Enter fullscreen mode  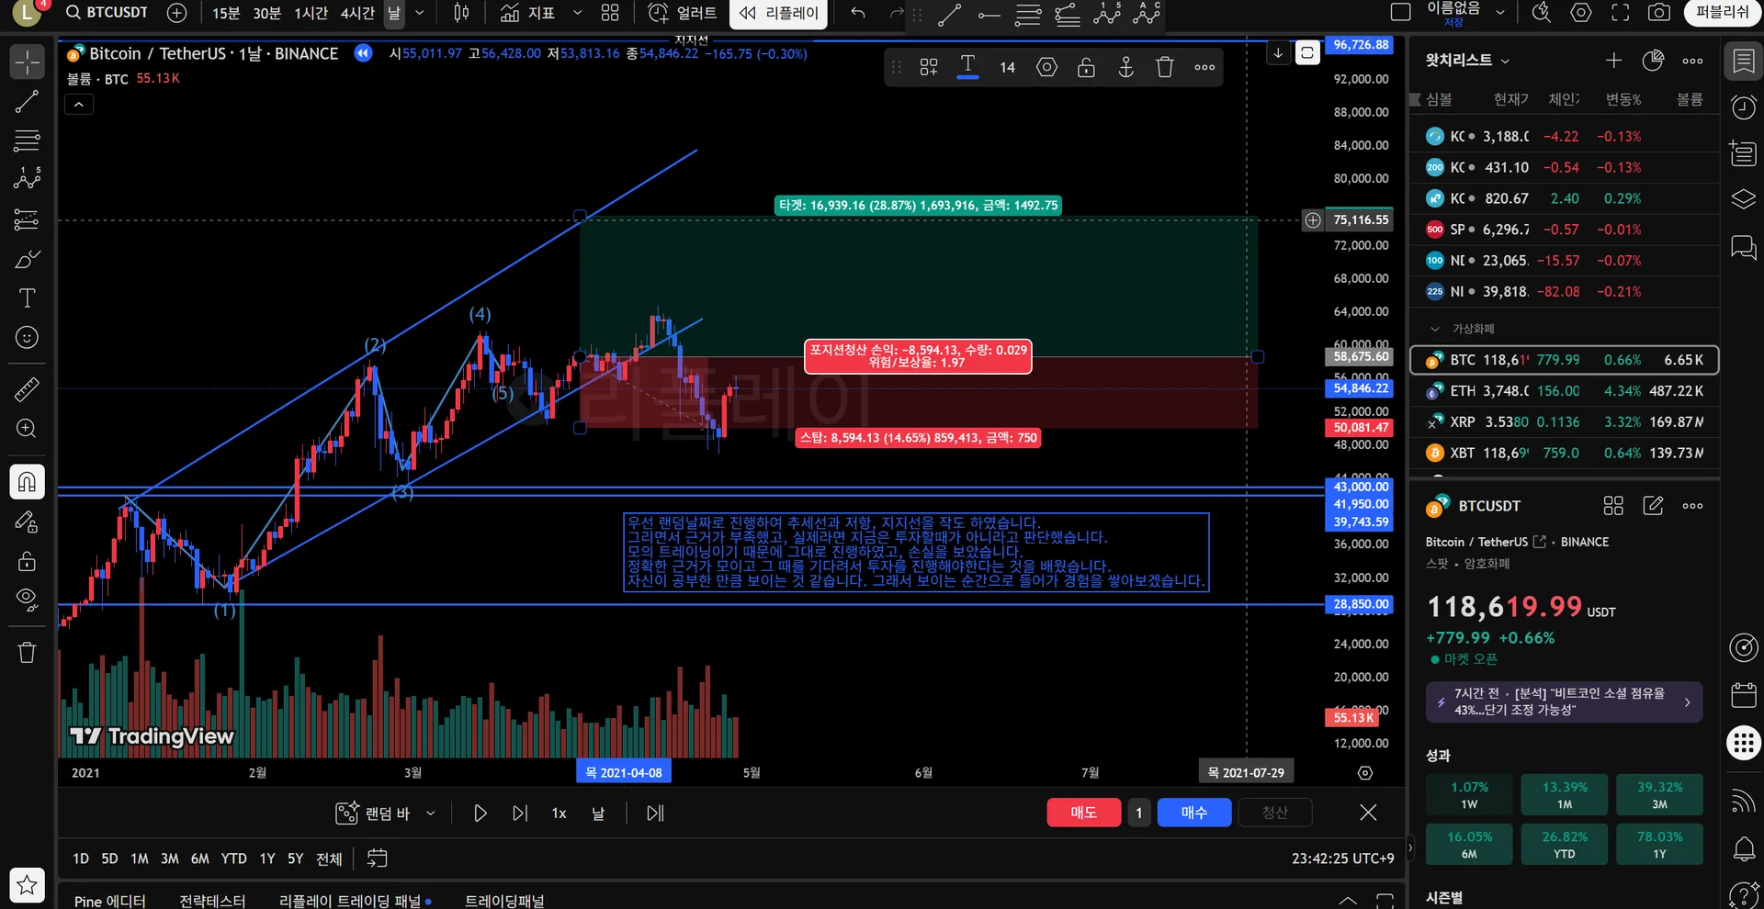tap(1621, 13)
